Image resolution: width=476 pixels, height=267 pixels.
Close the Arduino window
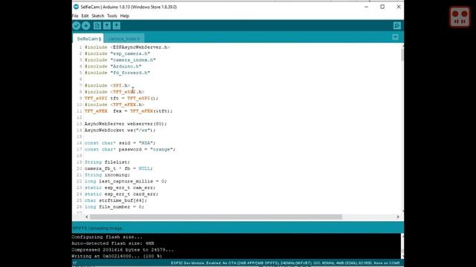click(x=399, y=7)
